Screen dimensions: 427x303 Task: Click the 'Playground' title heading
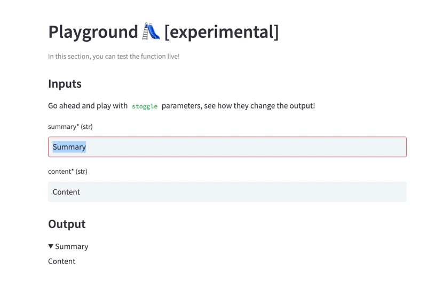pyautogui.click(x=93, y=32)
